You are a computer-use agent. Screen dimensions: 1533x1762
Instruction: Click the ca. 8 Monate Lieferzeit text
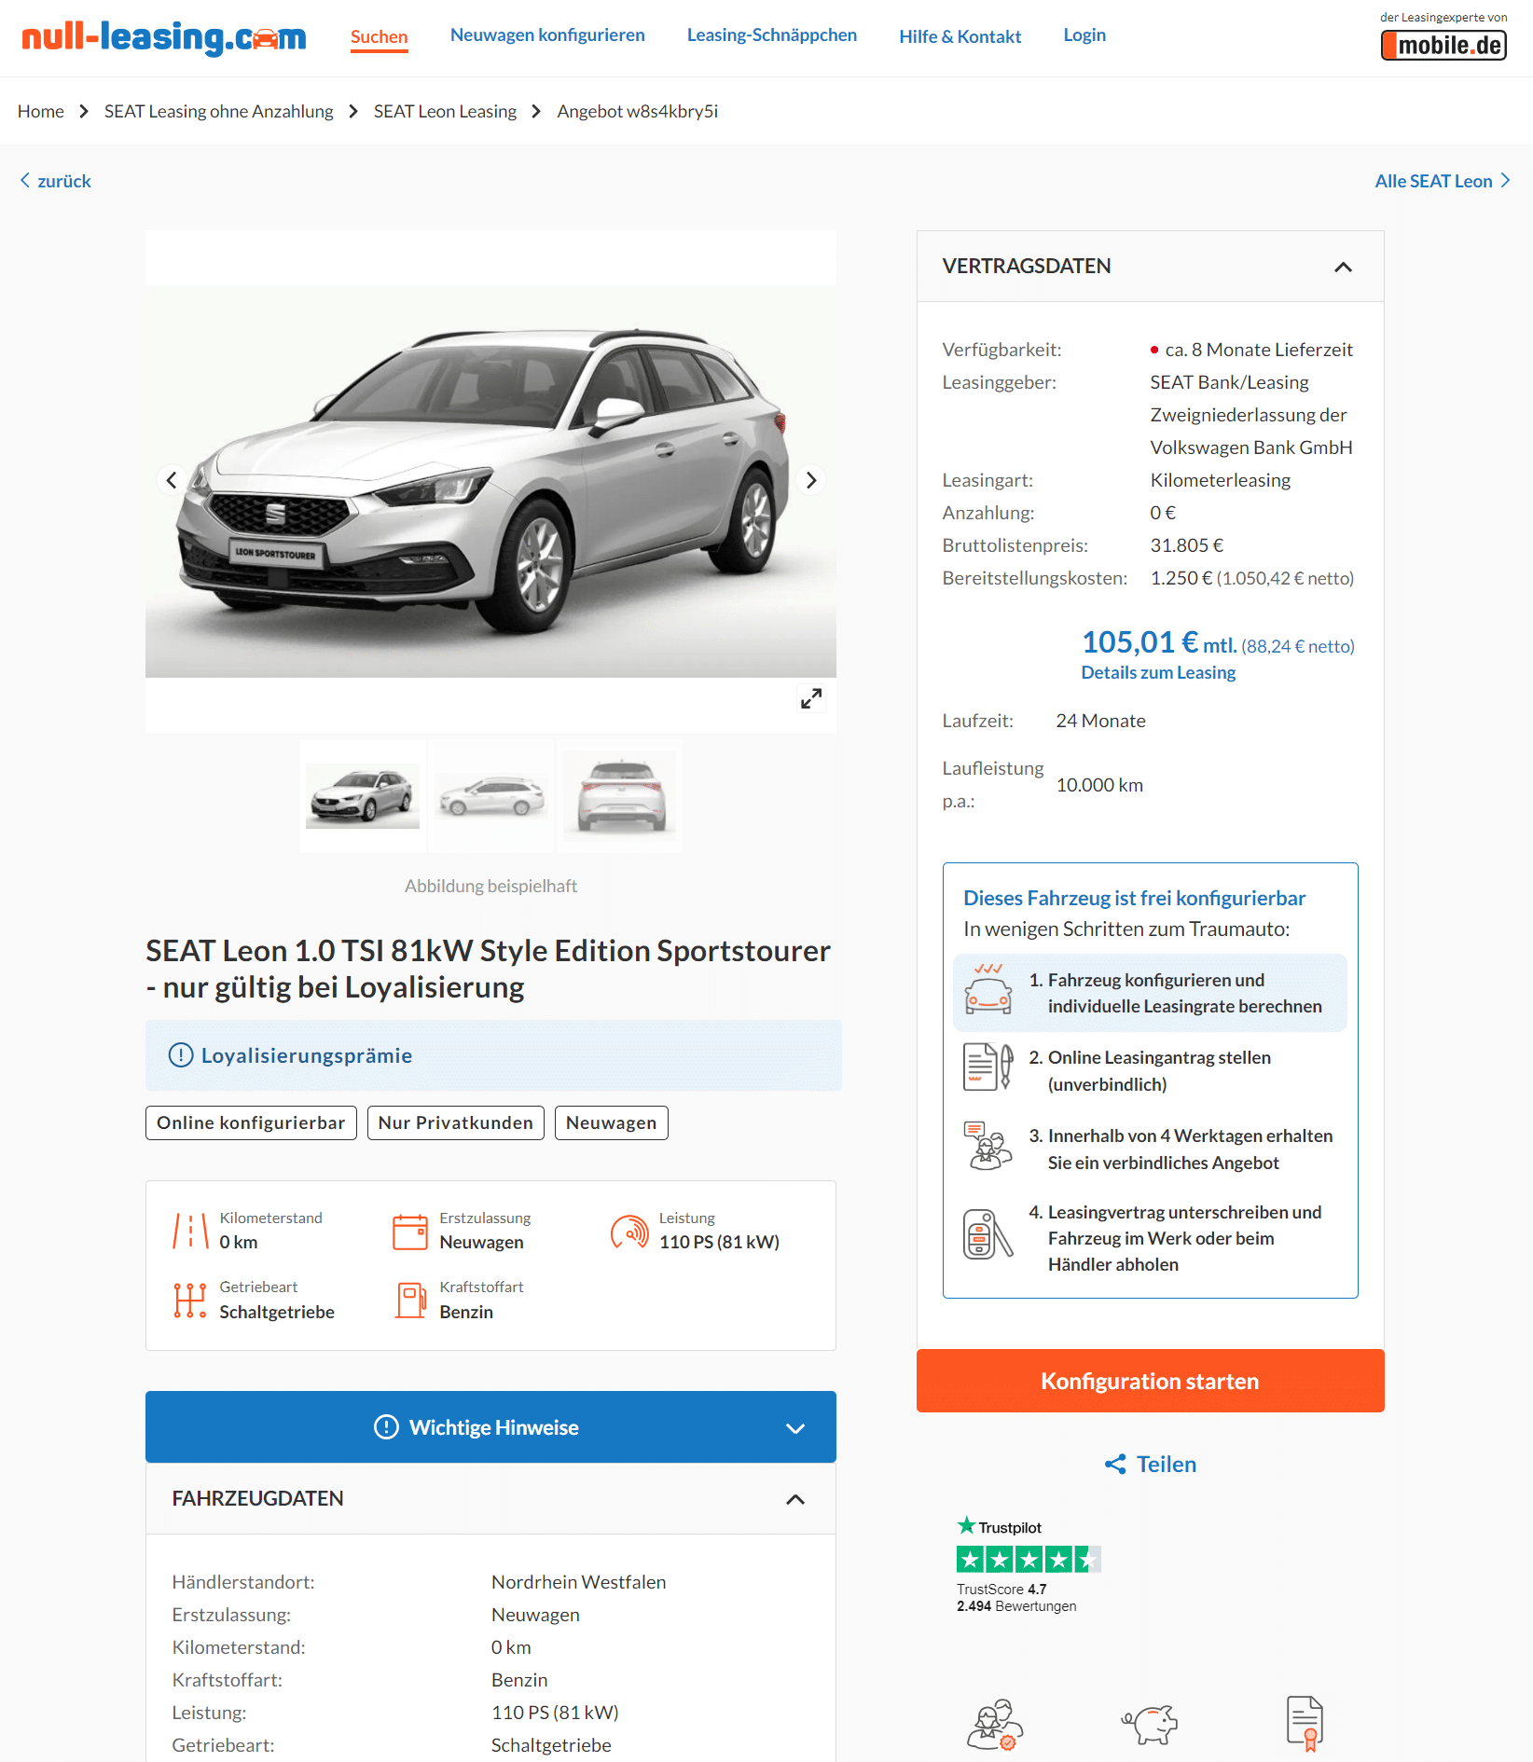1259,350
